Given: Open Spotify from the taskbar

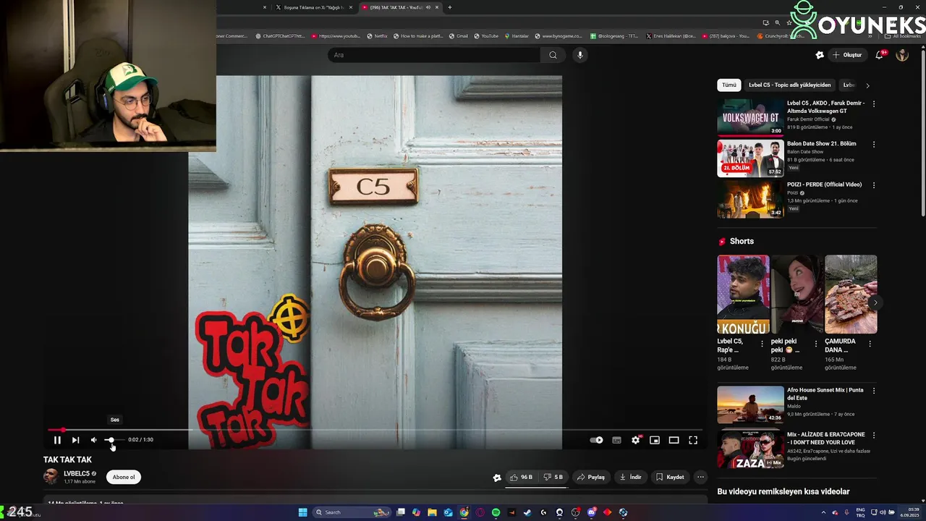Looking at the screenshot, I should pos(496,512).
